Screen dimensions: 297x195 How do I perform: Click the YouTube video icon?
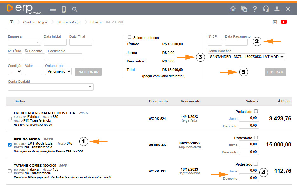tap(284, 22)
